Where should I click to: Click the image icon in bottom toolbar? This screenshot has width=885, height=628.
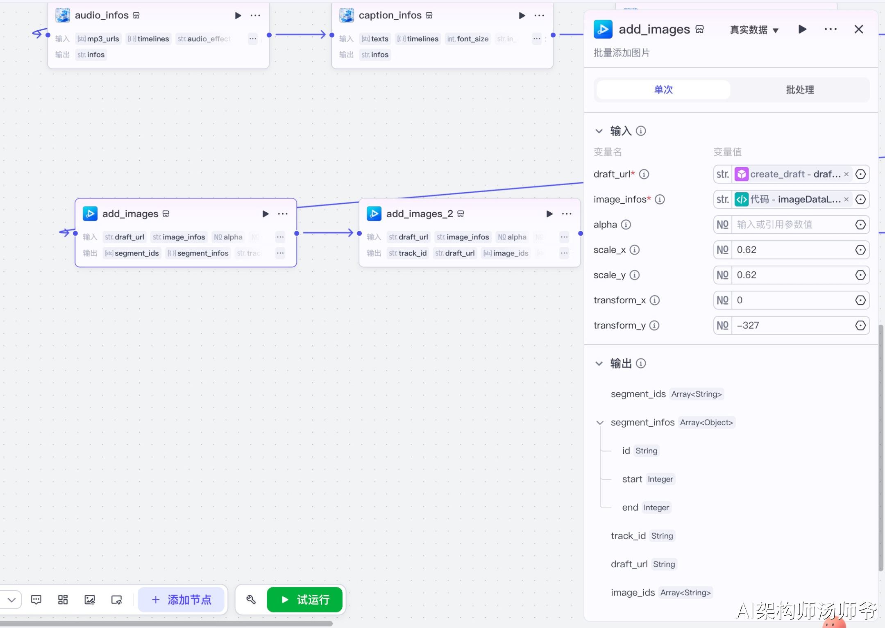click(90, 600)
